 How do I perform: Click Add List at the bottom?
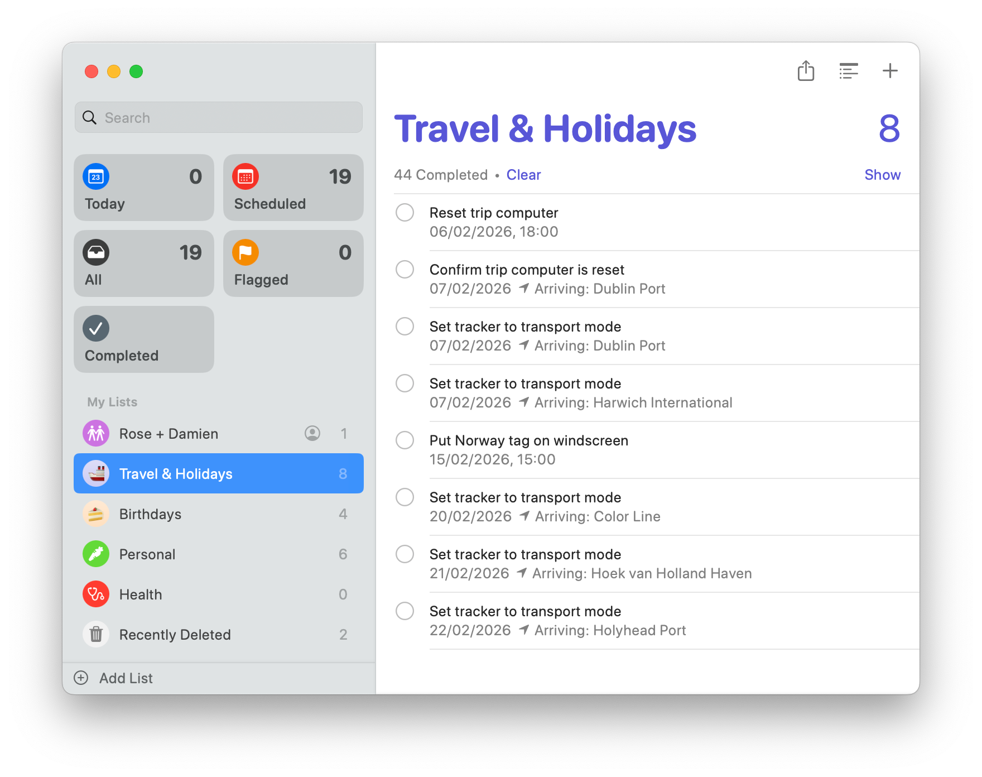[125, 678]
